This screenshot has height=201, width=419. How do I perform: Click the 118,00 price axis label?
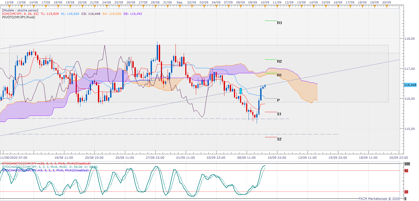coord(409,39)
